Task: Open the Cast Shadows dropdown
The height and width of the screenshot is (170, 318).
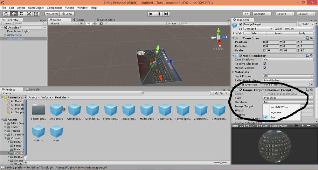Action: pos(288,60)
